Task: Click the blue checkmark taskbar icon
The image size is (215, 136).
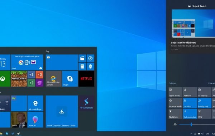Action: (13, 133)
